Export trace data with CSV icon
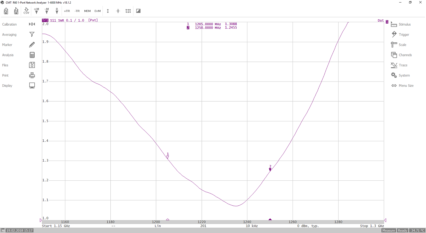The height and width of the screenshot is (233, 426). pos(26,11)
